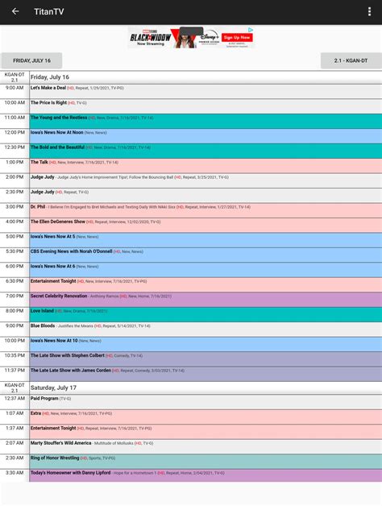
Task: Click Sign Up Now on the Disney+ ad
Action: (237, 37)
